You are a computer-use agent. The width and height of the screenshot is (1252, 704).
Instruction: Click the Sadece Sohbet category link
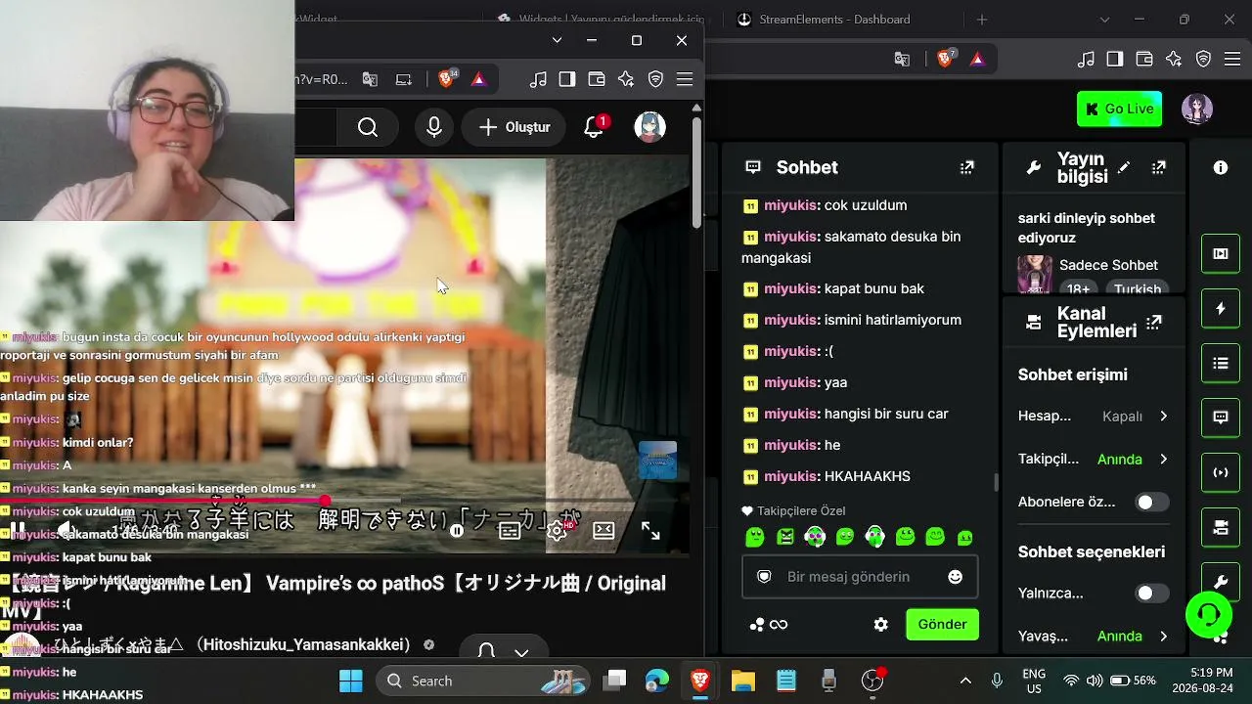coord(1108,265)
